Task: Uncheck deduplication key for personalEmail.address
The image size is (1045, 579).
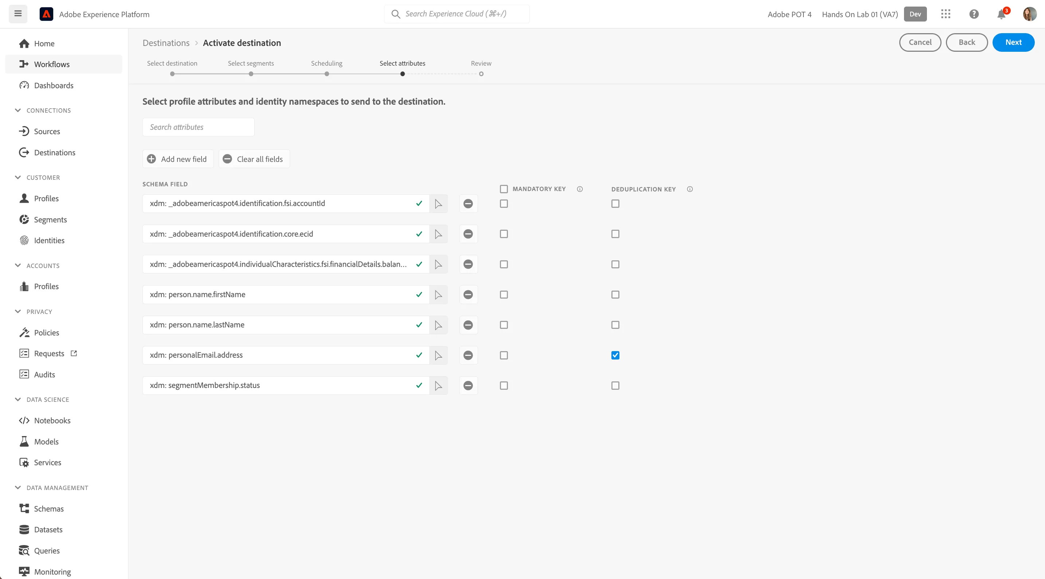Action: 615,355
